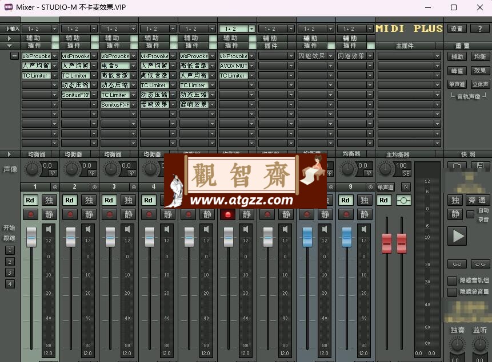Click the 均衡 reset button

tap(480, 56)
